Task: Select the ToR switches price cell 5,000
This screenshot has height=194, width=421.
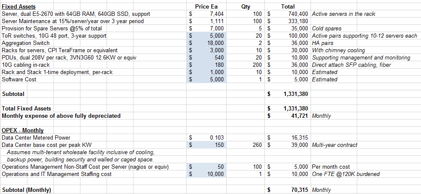Action: pyautogui.click(x=207, y=36)
